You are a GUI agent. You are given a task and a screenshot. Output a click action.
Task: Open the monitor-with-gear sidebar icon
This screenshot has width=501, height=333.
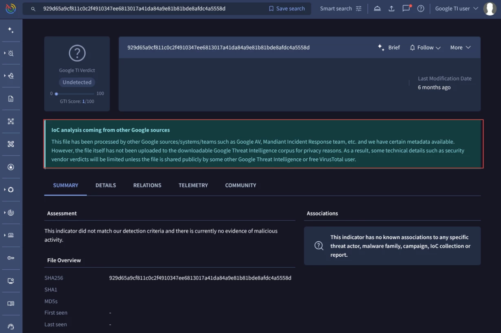coord(11,281)
